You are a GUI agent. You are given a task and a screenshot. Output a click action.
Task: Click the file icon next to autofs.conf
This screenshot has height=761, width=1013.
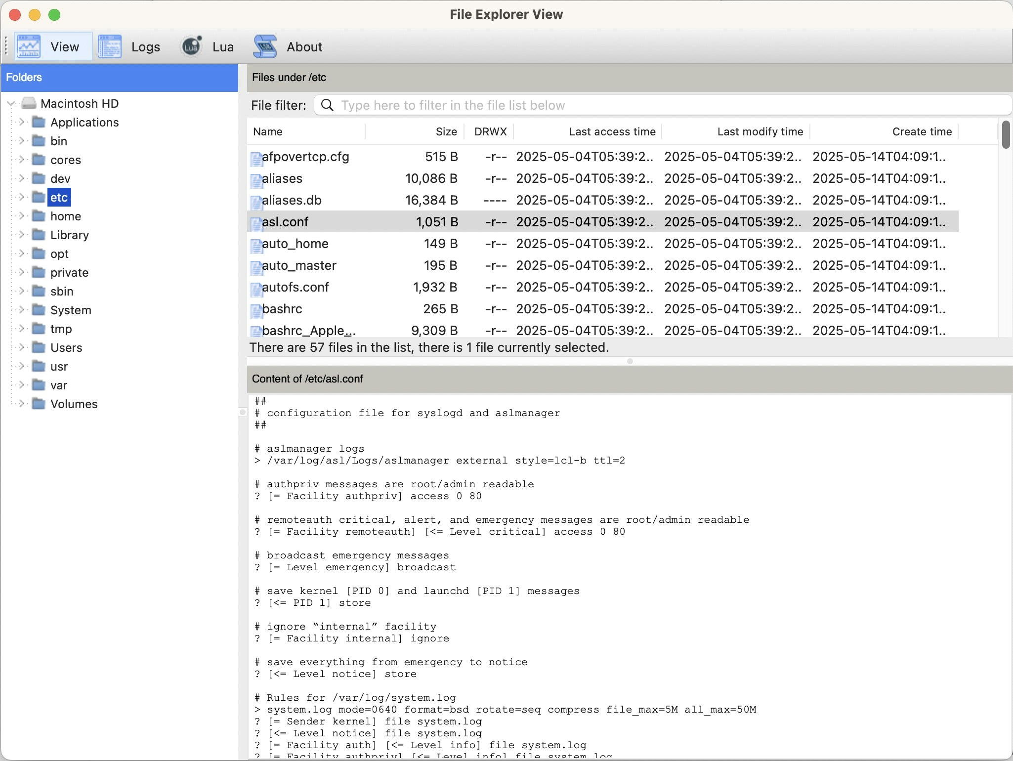(x=256, y=289)
